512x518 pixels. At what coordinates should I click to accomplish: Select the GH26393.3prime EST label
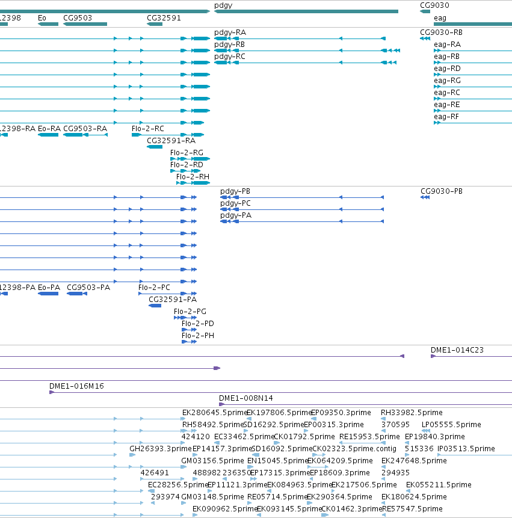tap(160, 449)
